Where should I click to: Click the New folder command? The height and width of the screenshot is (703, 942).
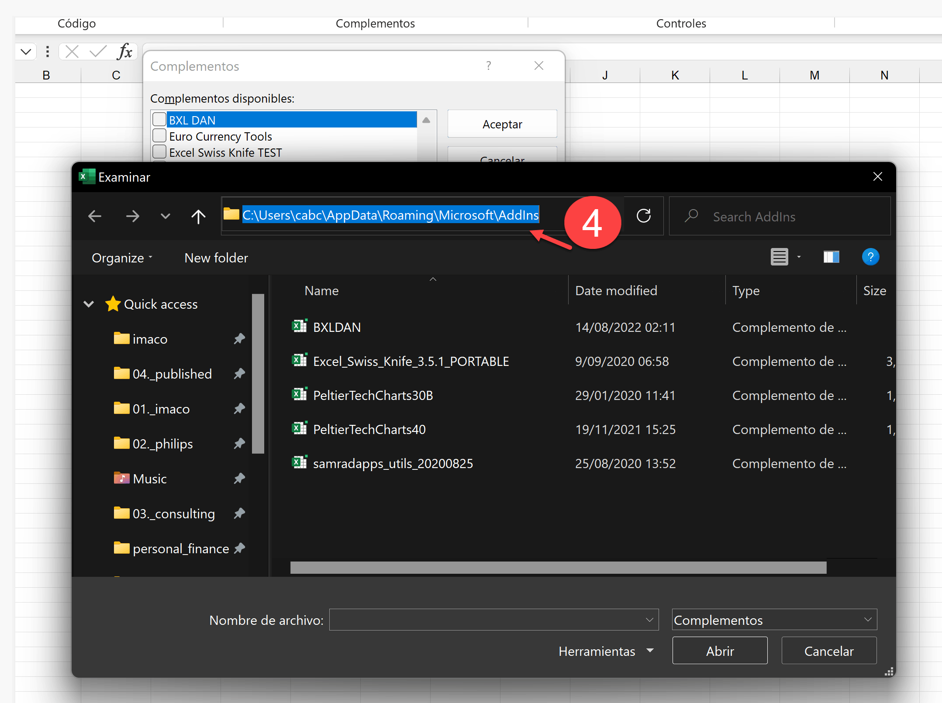coord(216,258)
